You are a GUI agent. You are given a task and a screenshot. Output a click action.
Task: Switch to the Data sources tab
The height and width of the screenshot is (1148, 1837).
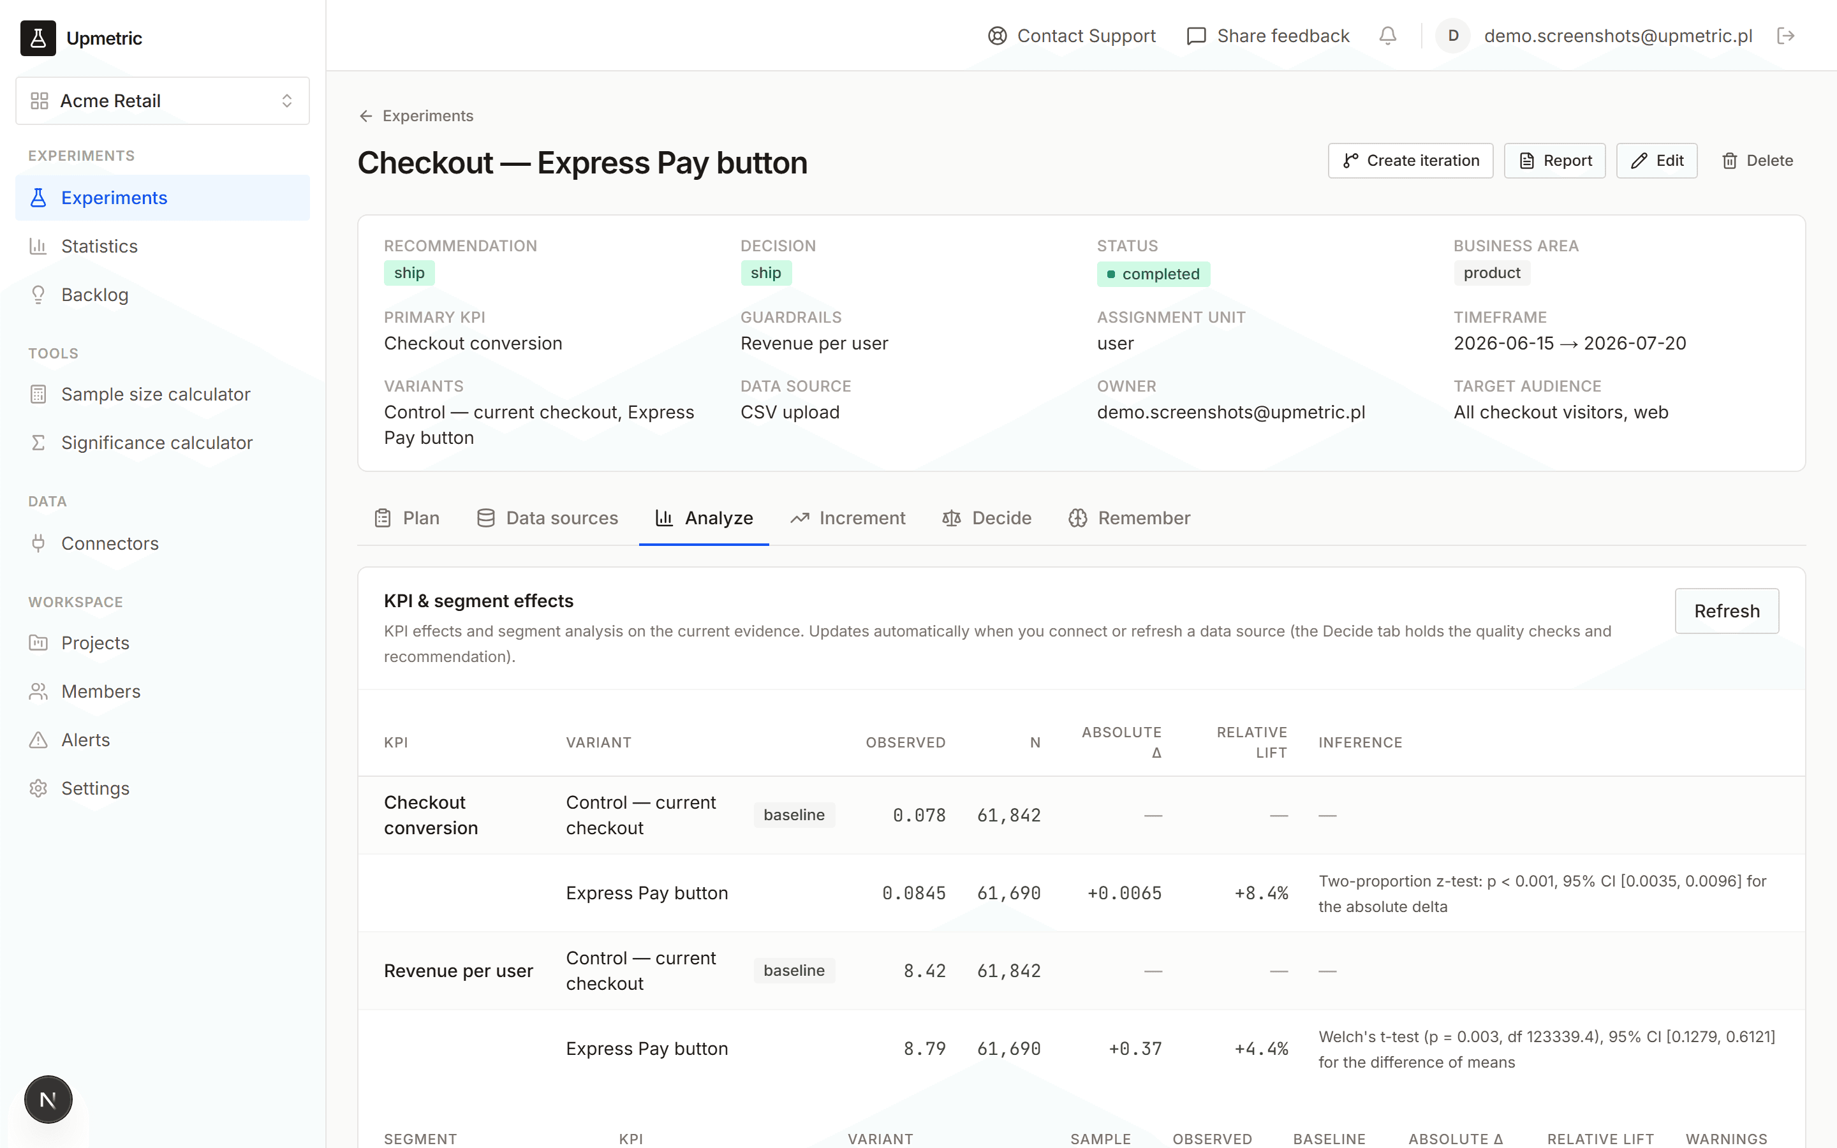click(547, 518)
